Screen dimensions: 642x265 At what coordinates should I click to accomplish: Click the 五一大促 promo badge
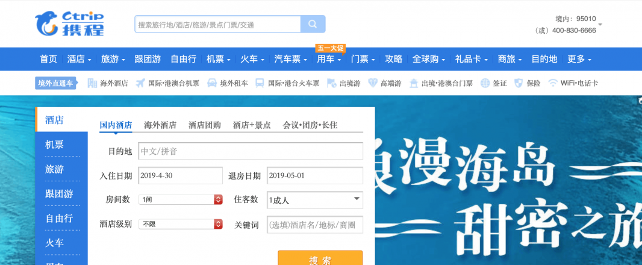point(330,48)
